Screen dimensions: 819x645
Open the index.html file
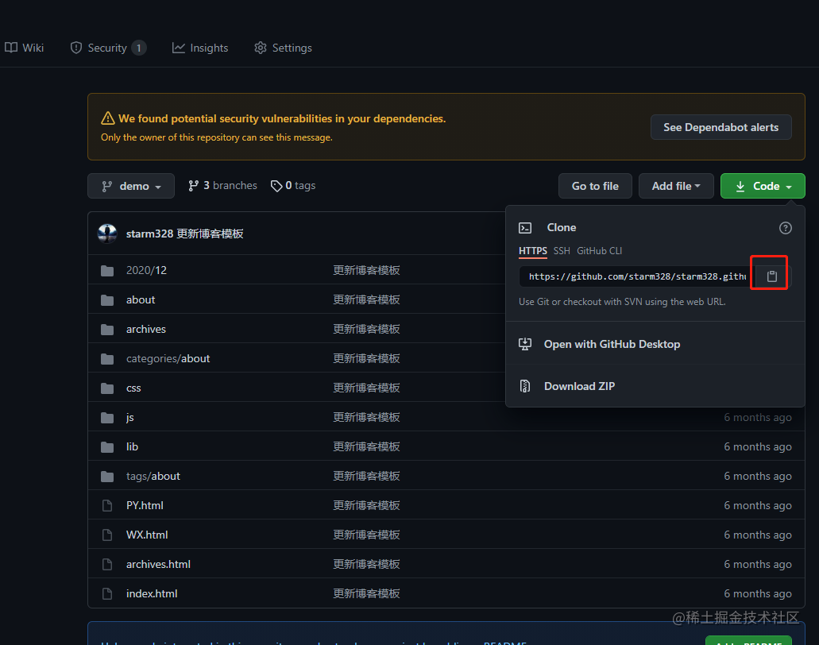pyautogui.click(x=152, y=593)
